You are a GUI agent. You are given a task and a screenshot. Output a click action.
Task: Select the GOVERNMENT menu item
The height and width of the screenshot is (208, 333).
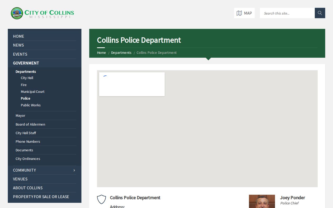26,63
